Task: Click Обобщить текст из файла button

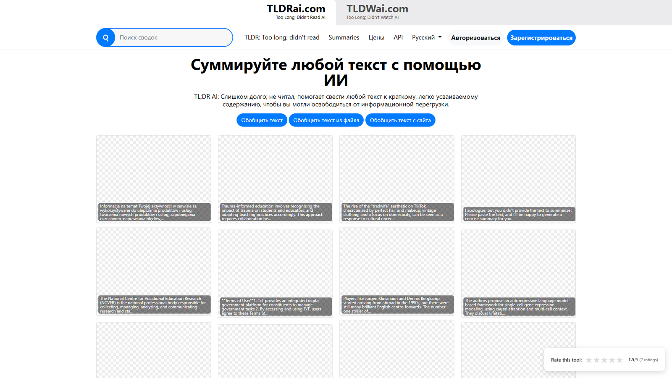Action: coord(326,120)
